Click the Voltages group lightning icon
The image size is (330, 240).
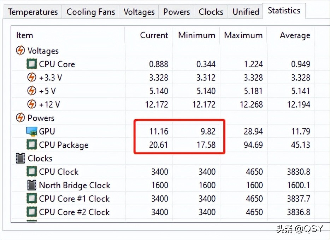tap(20, 50)
